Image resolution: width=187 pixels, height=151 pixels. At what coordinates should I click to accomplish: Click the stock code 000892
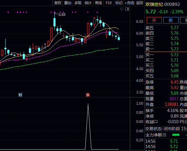172,4
